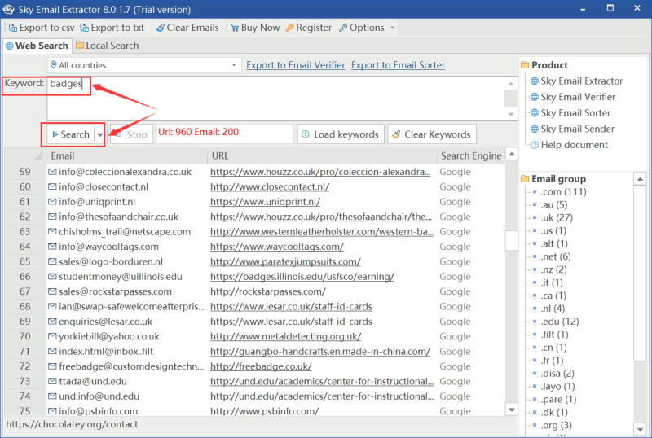Click envelope icon for enquiries@lesar.co.uk
652x438 pixels.
click(52, 322)
